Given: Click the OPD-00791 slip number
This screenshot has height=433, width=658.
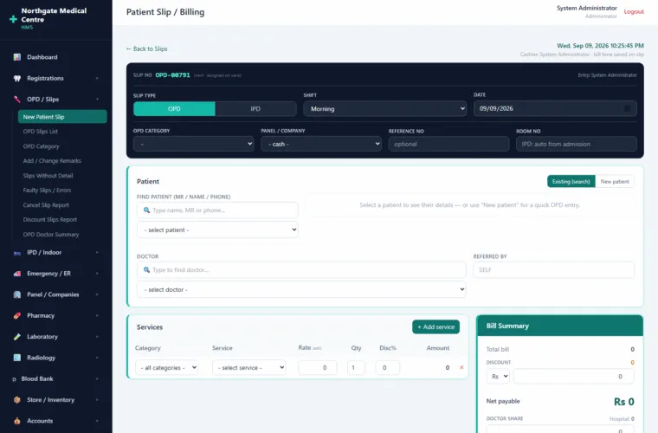Looking at the screenshot, I should coord(172,75).
